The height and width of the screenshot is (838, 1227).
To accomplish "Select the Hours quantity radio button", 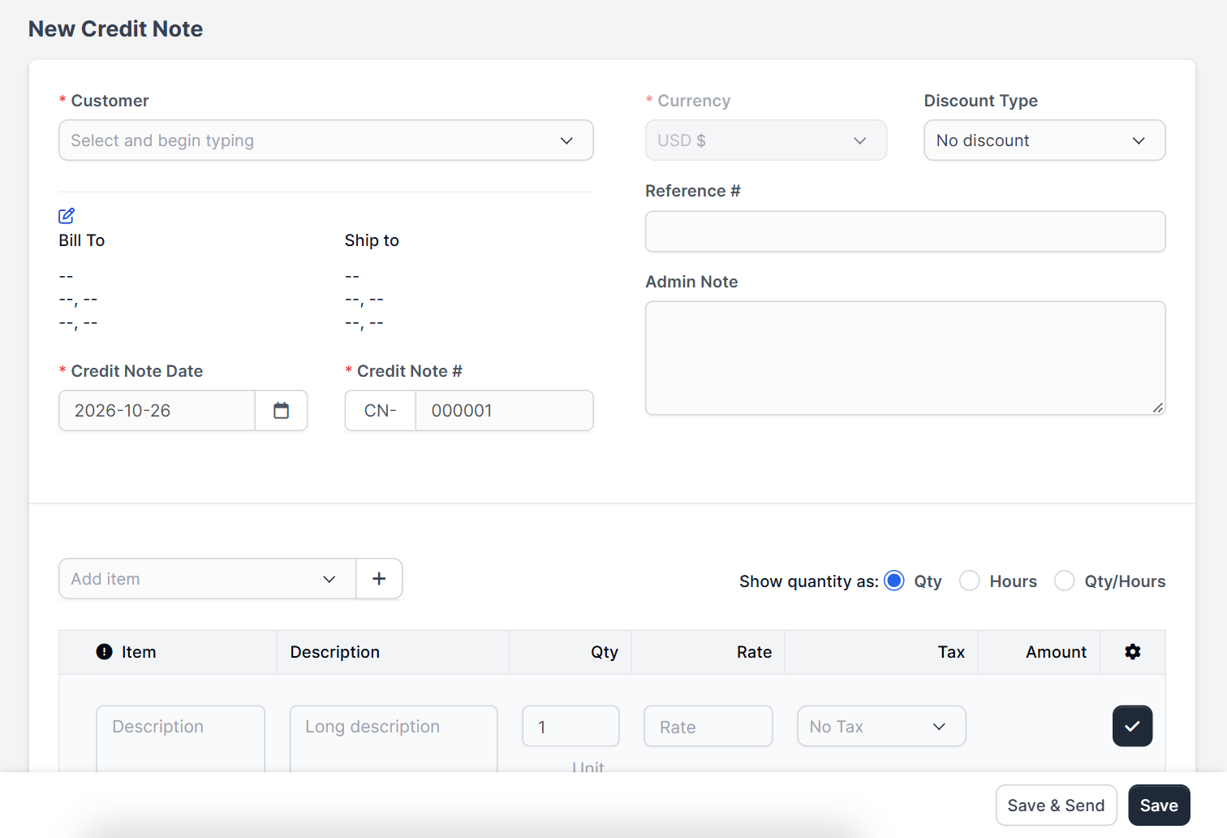I will point(970,581).
